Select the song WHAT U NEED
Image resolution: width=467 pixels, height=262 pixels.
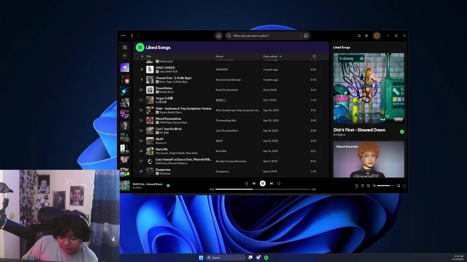[x=165, y=68]
